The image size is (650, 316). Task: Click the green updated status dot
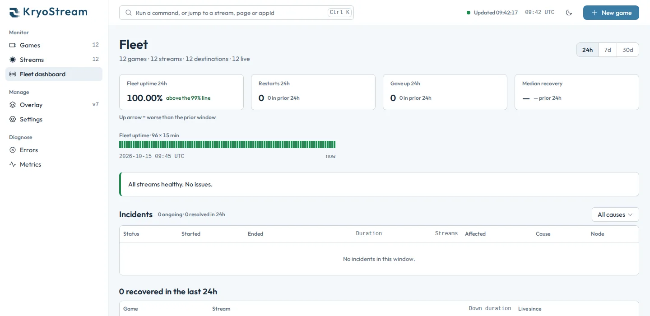pos(469,13)
